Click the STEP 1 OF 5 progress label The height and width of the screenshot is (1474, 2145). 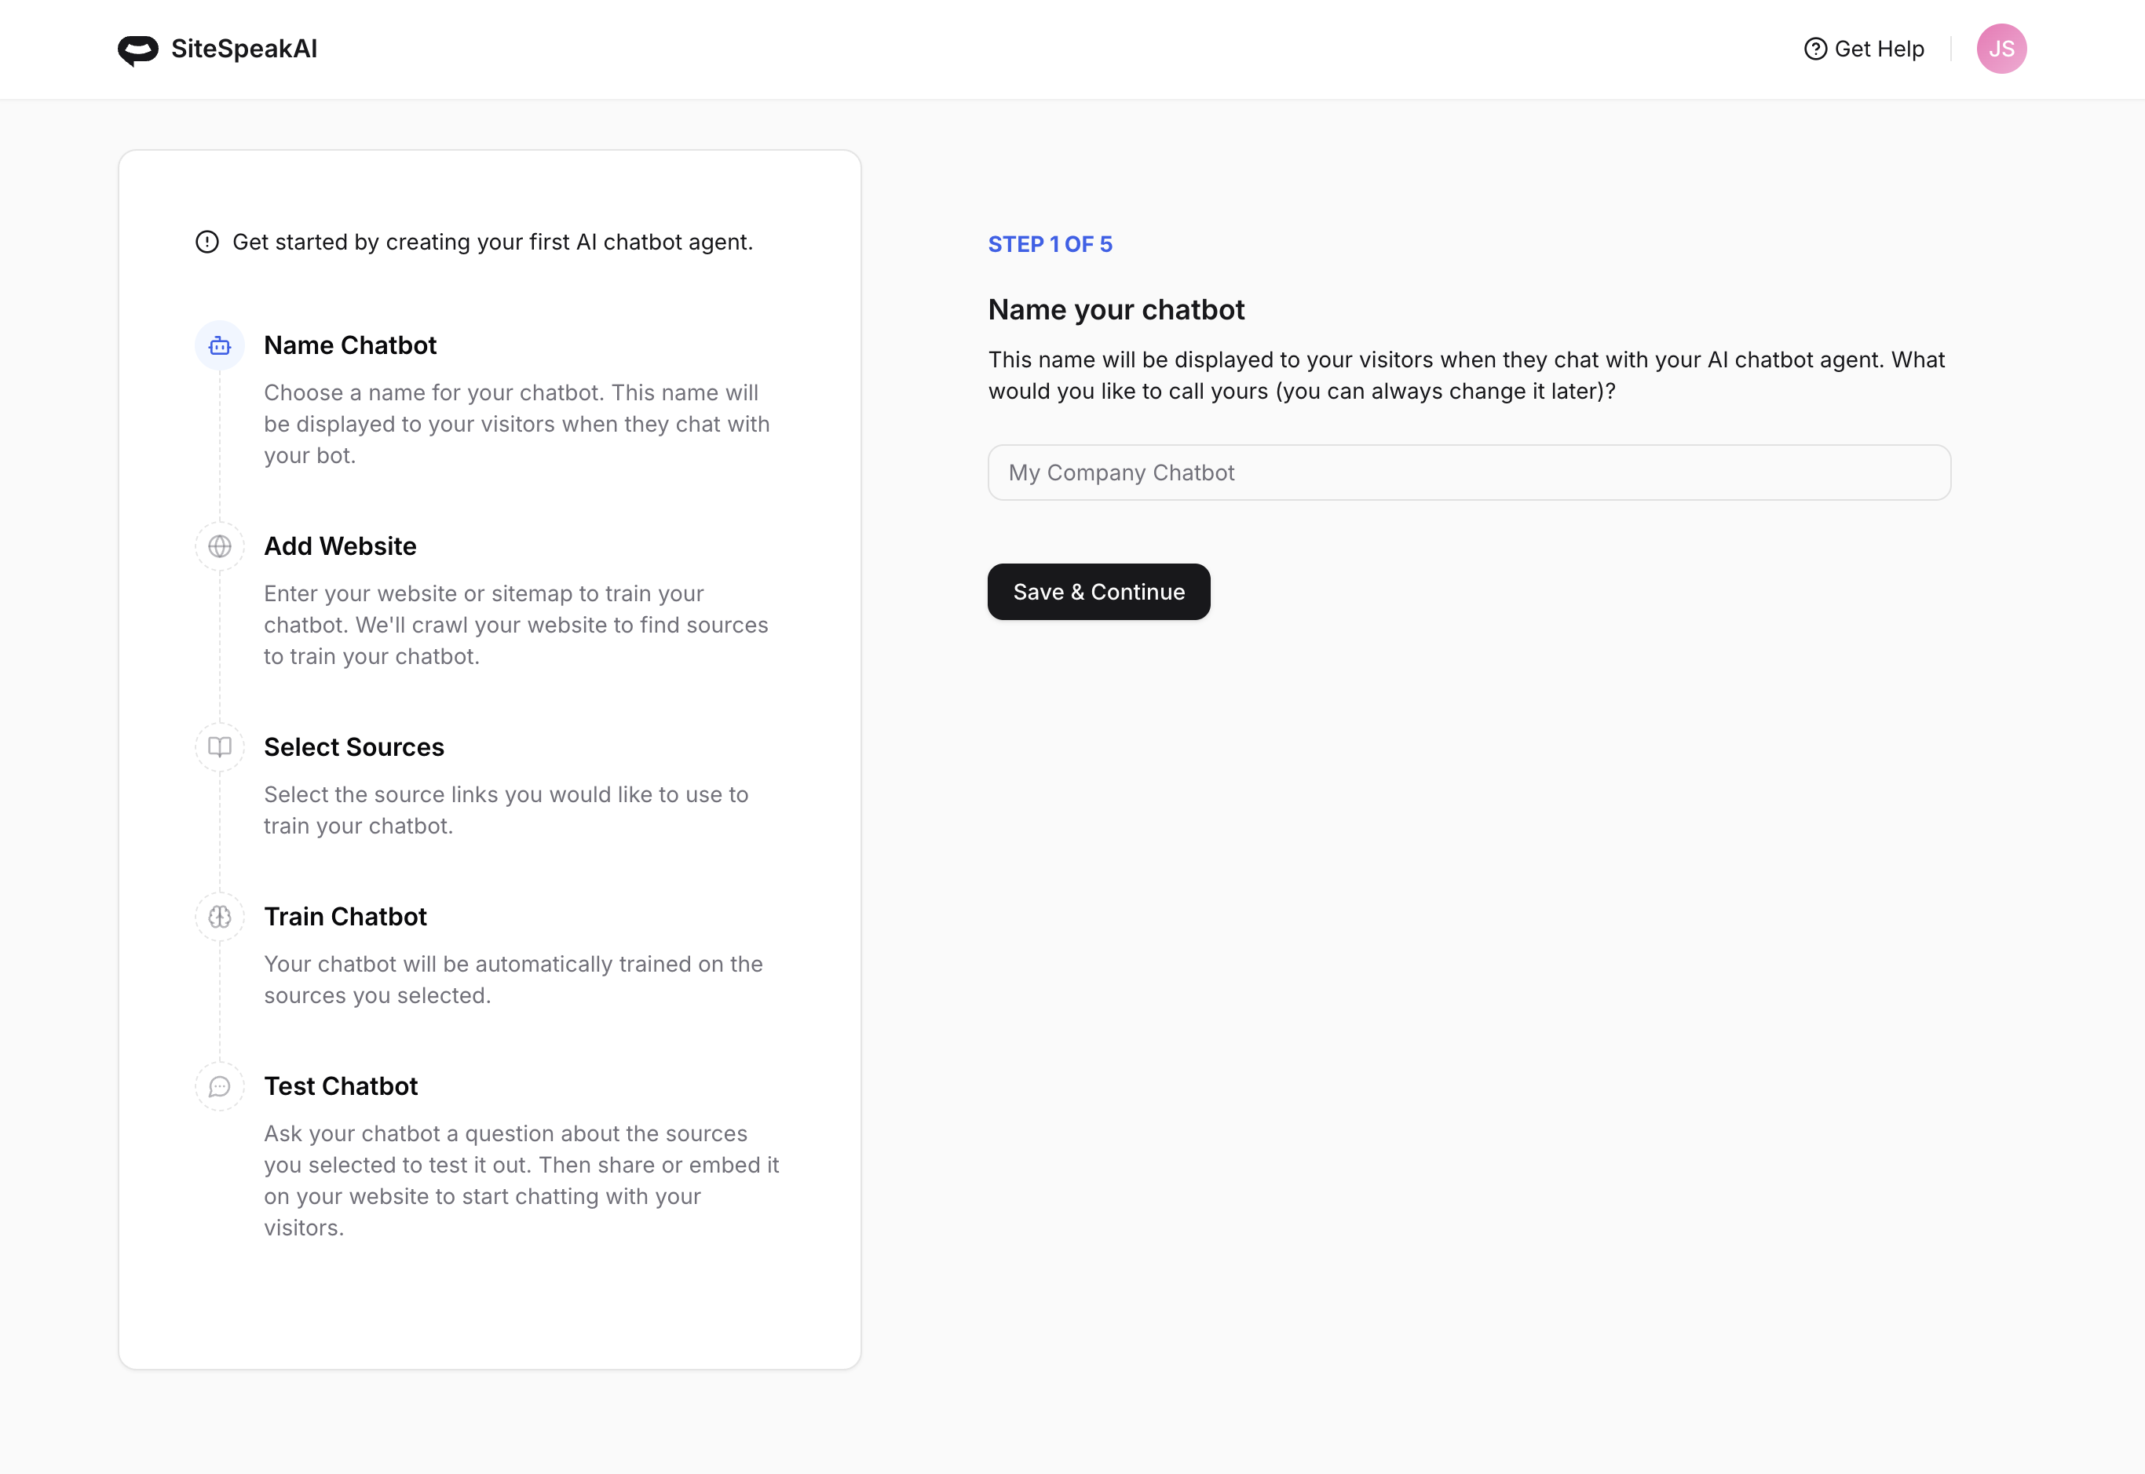tap(1051, 244)
